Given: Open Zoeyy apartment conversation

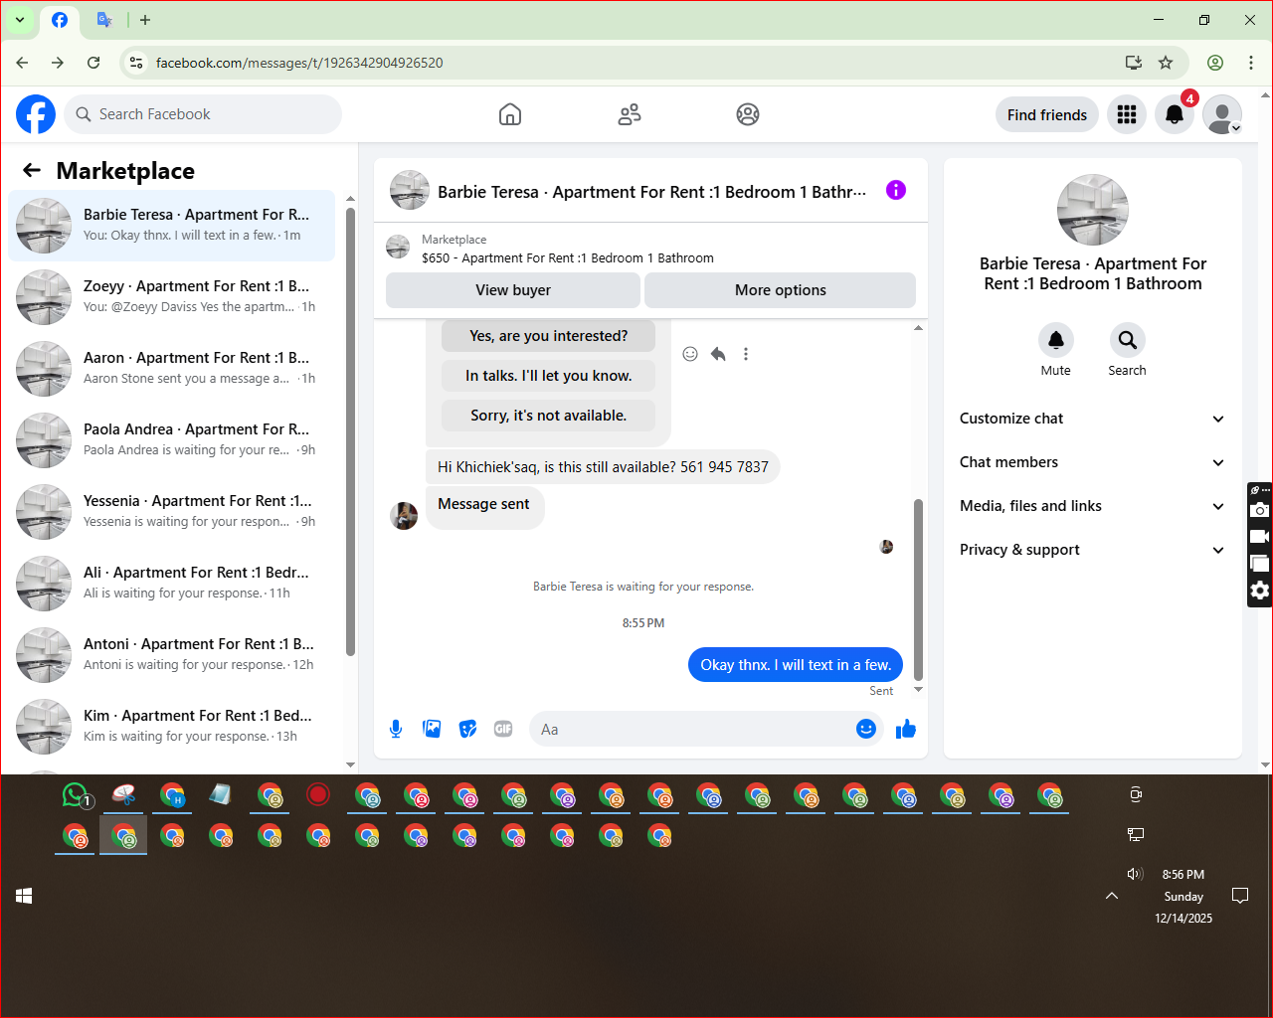Looking at the screenshot, I should (171, 297).
